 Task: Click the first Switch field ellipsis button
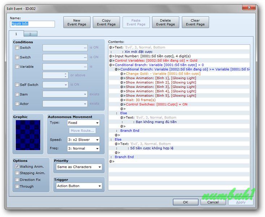(85, 48)
